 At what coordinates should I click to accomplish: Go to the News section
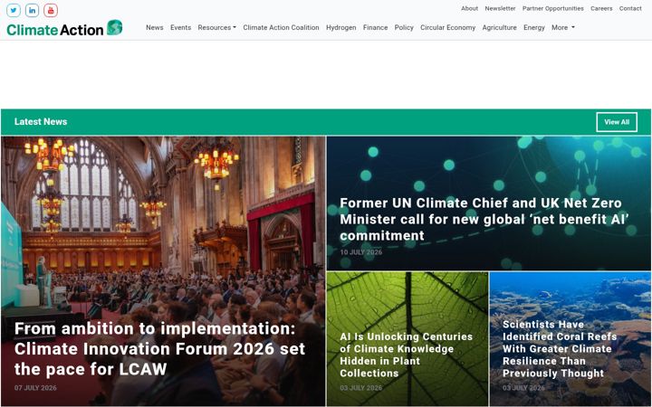click(x=154, y=27)
